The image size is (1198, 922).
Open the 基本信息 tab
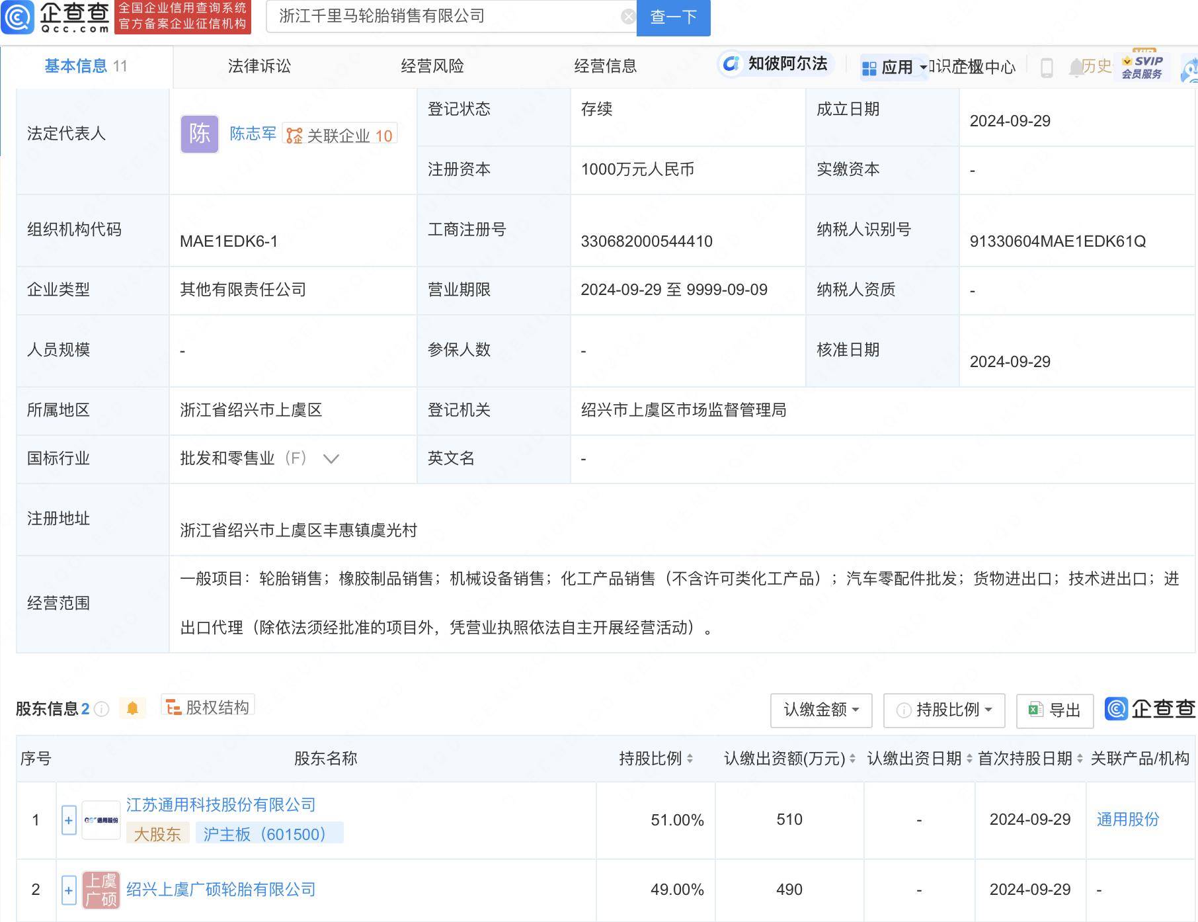86,66
